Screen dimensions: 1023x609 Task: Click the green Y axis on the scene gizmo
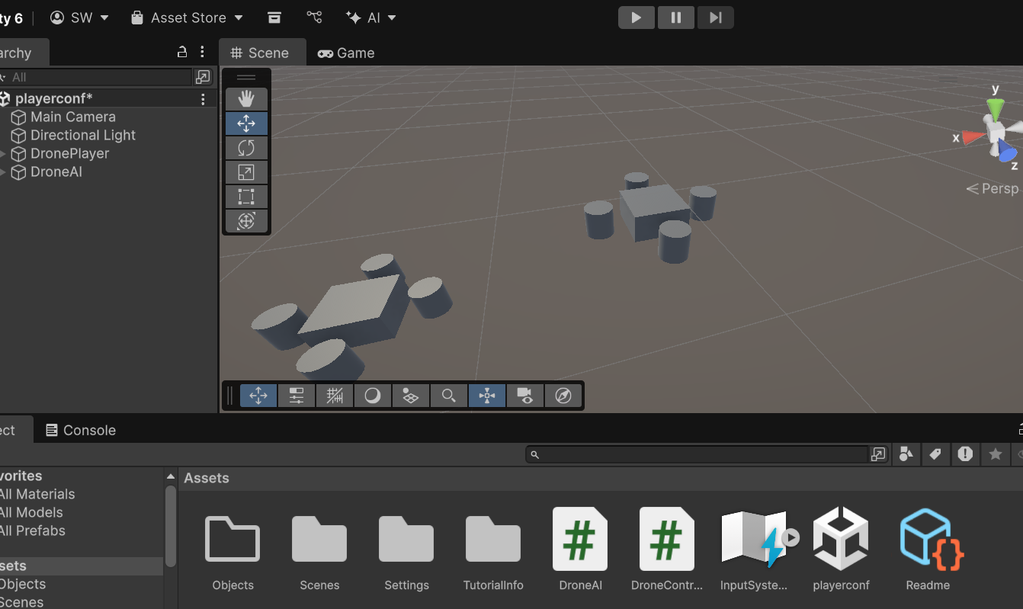(994, 108)
